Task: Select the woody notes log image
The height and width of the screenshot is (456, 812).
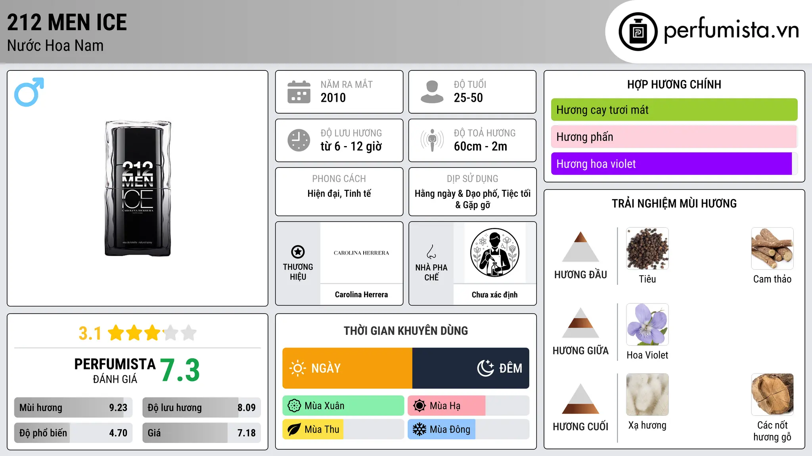Action: [772, 395]
